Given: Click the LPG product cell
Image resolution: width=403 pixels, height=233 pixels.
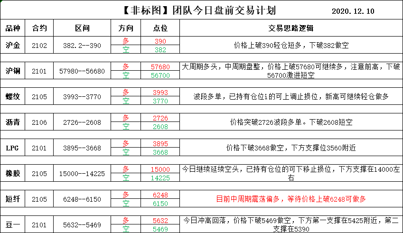Looking at the screenshot, I should click(13, 148).
